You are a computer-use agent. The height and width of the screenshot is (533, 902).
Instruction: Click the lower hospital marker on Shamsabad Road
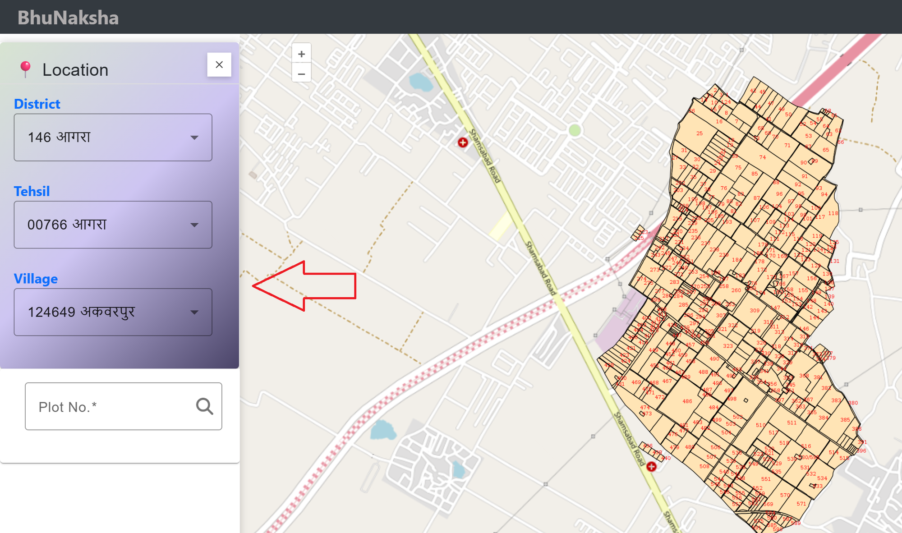[x=651, y=467]
